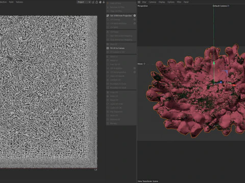Click Set UVW from Projection command
The image size is (245, 183).
(121, 16)
